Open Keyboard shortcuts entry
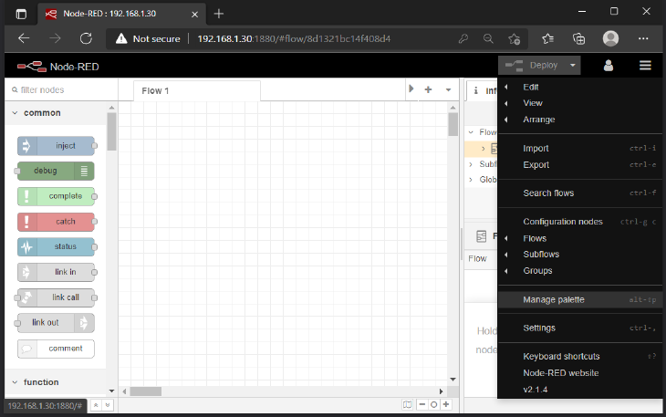The image size is (666, 417). click(579, 356)
